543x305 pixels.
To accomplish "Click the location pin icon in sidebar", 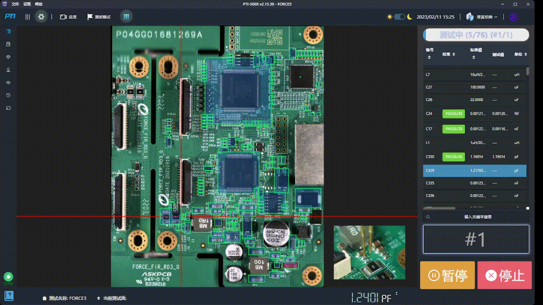I will [8, 70].
